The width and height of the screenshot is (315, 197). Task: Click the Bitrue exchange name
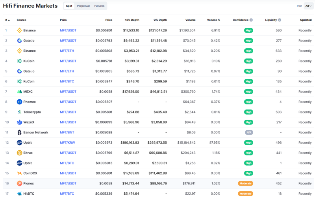28,153
